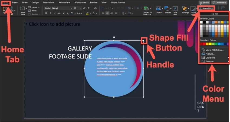Click the rotation handle above the circle
The width and height of the screenshot is (230, 122).
(x=114, y=37)
